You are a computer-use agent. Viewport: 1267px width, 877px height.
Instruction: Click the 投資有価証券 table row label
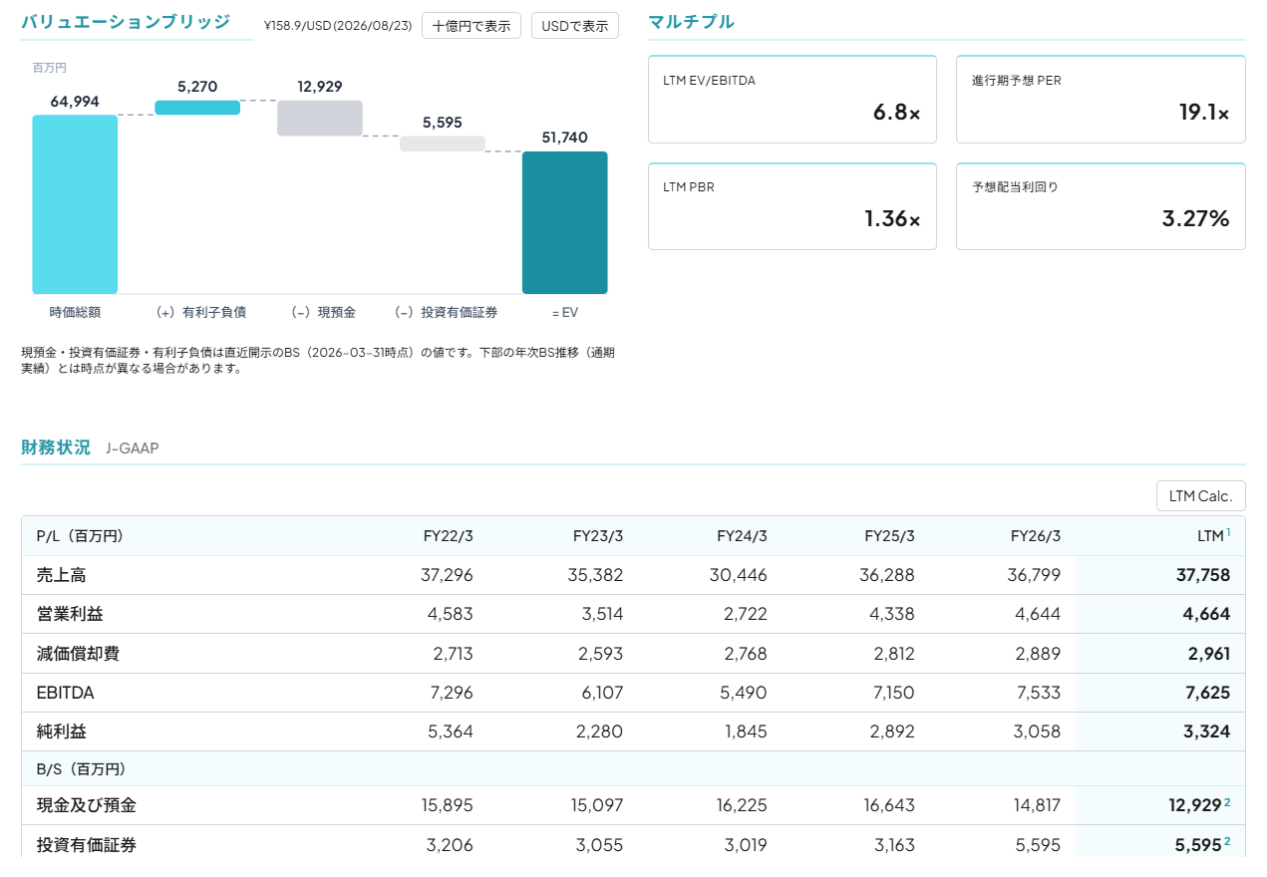coord(86,845)
